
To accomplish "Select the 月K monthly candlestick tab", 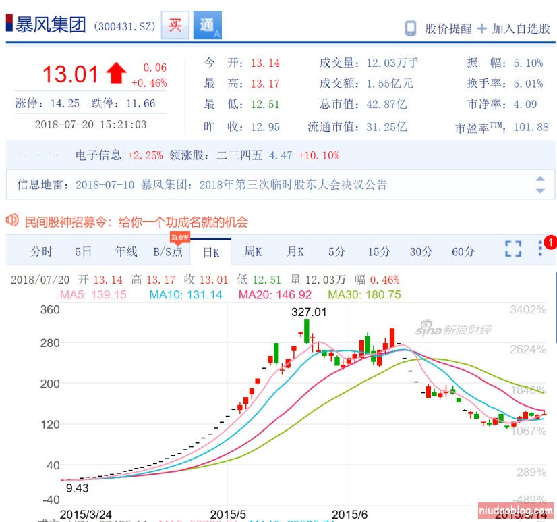I will (295, 252).
